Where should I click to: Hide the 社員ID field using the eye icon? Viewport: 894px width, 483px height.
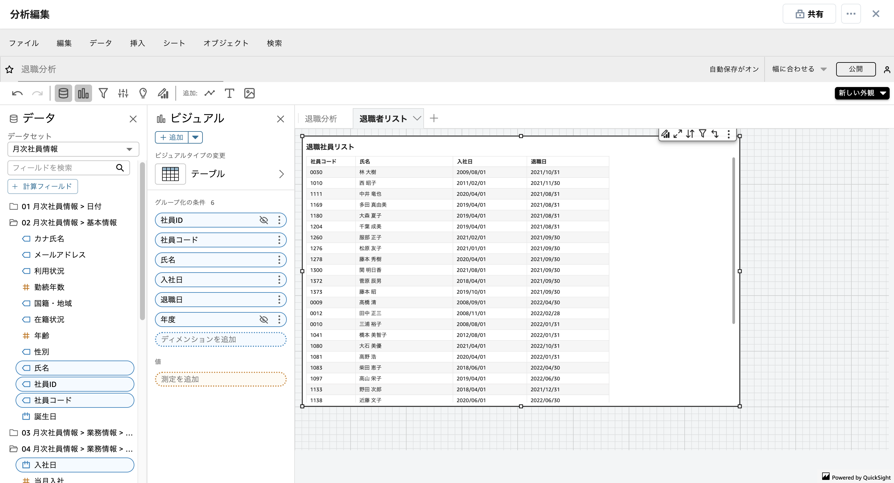click(264, 220)
